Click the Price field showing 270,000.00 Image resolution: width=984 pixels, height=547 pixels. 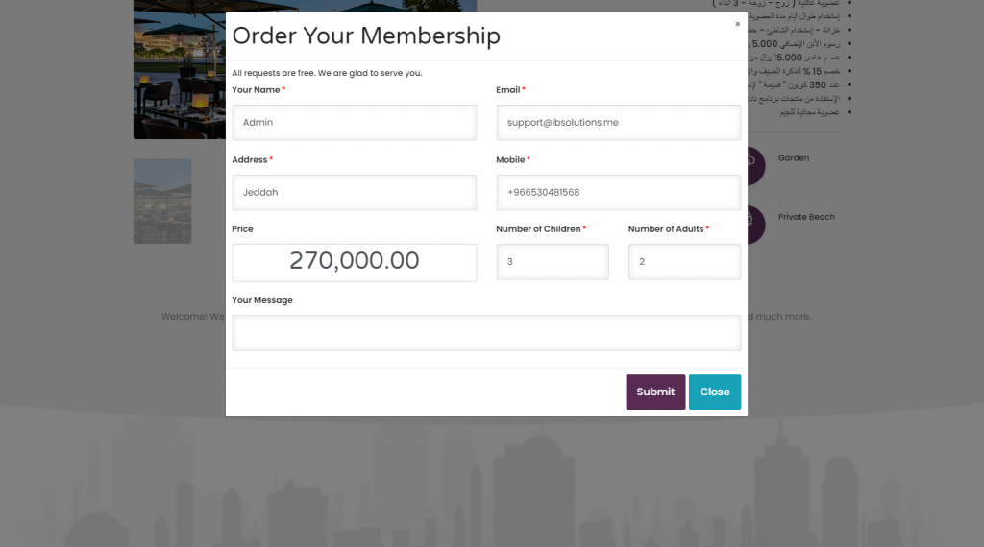click(x=354, y=262)
